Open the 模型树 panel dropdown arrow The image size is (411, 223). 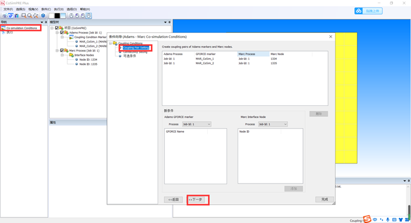point(165,22)
